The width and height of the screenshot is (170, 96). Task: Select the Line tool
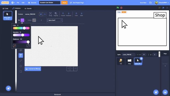pos(21,61)
